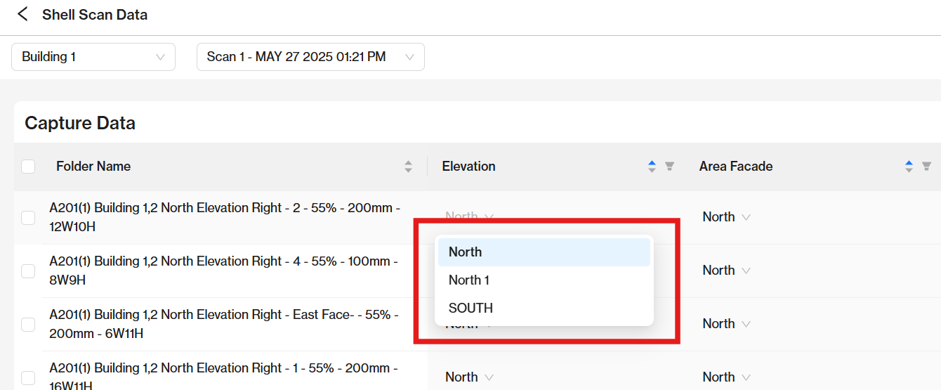Open Elevation column filter icon
Screen dimensions: 941x390
(669, 167)
